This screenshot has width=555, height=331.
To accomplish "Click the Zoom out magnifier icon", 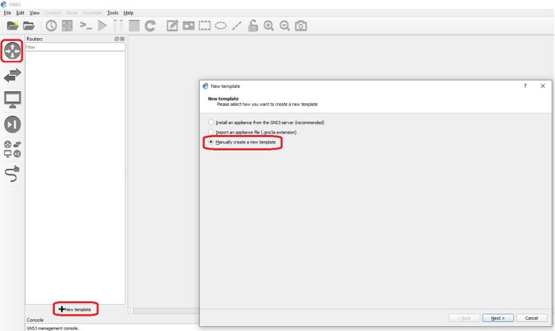I will [284, 26].
